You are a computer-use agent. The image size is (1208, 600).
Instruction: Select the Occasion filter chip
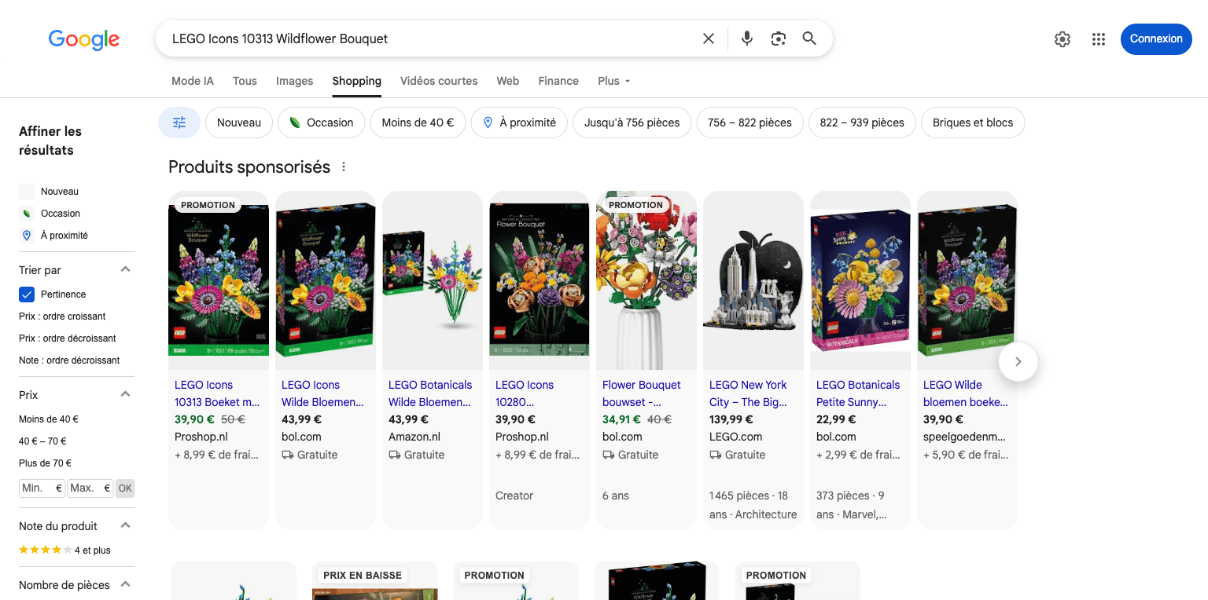point(321,123)
